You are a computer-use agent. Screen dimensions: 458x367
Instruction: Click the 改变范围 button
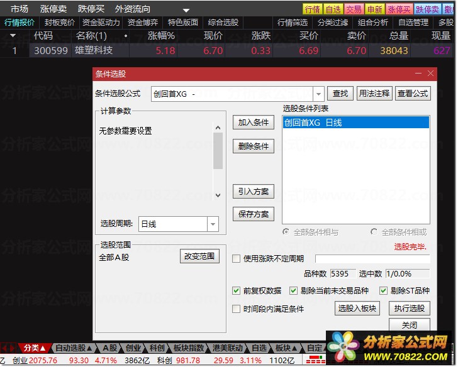[x=199, y=256]
